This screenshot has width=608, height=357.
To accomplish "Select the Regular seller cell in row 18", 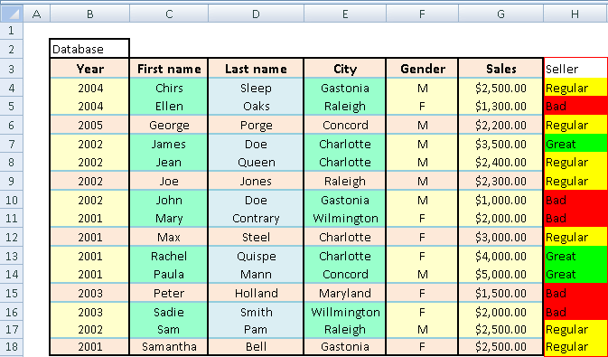I will (575, 346).
